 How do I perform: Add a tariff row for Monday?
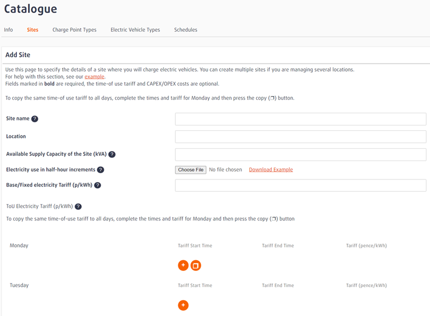pyautogui.click(x=183, y=265)
